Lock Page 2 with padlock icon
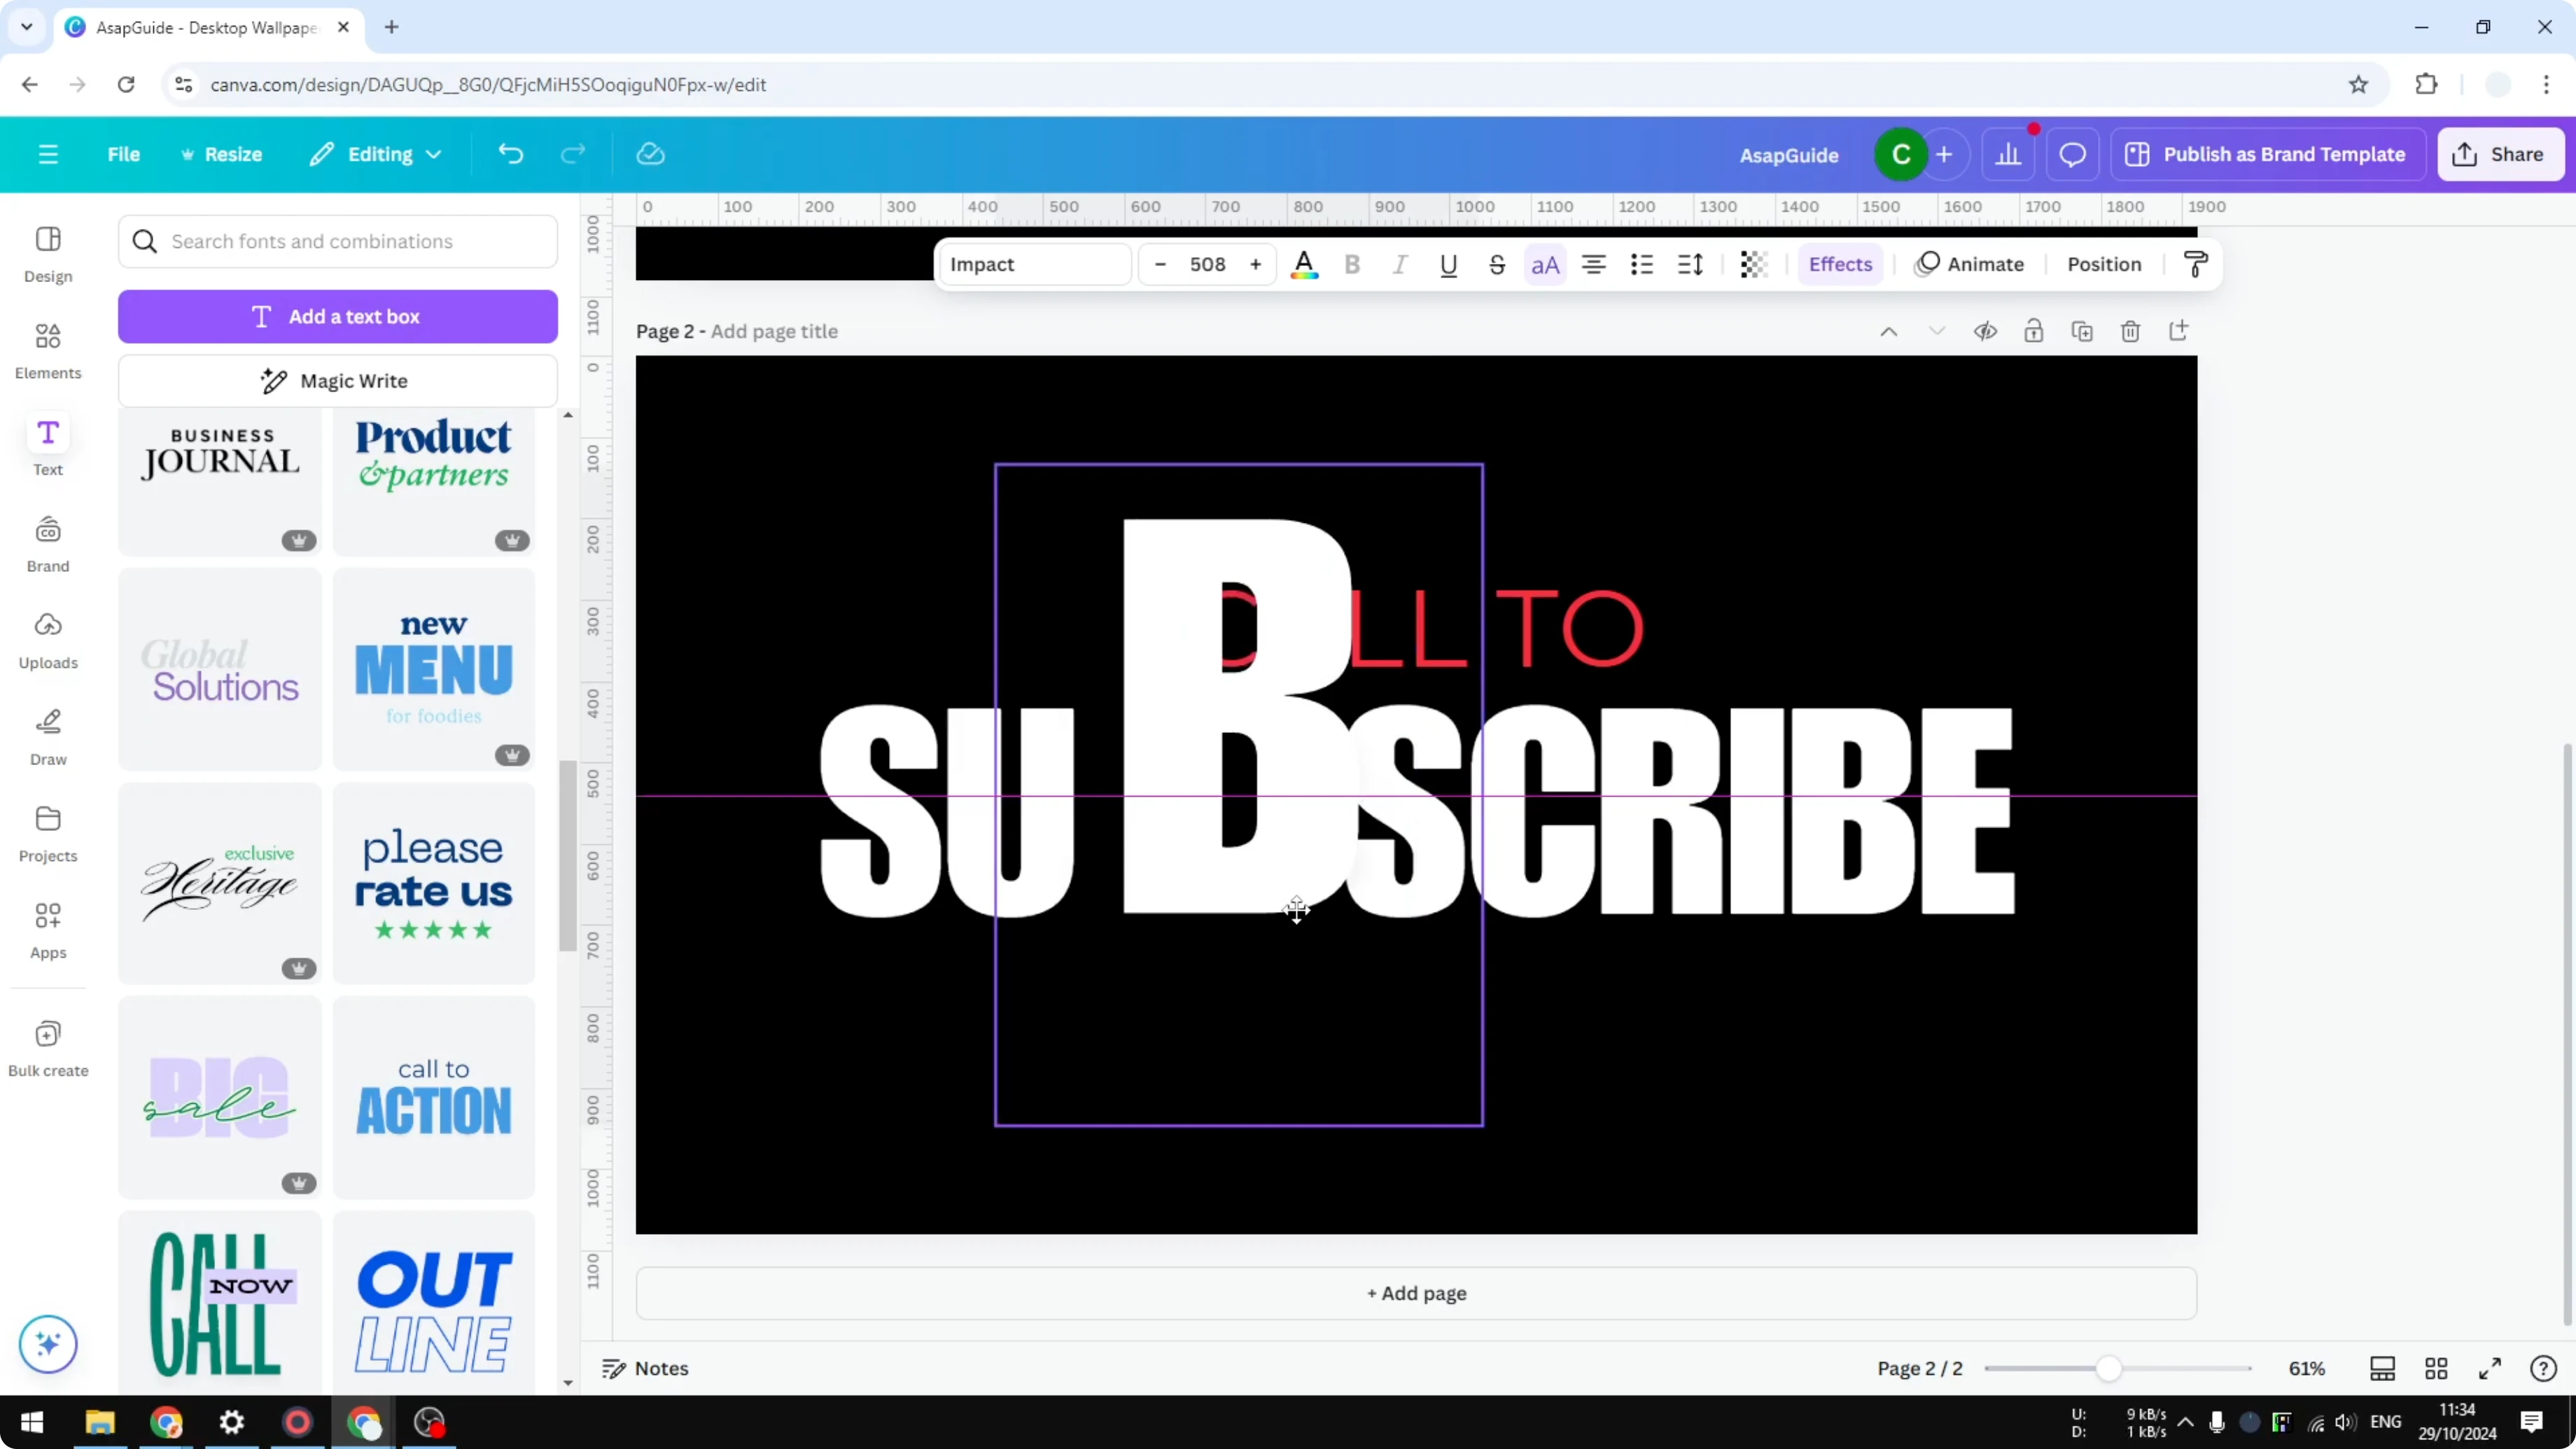Image resolution: width=2576 pixels, height=1449 pixels. 2034,331
